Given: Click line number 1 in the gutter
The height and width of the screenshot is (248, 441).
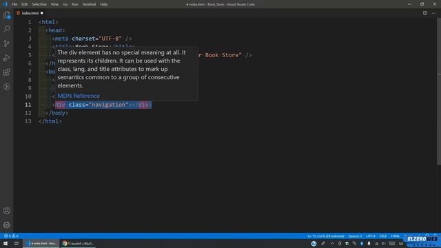Looking at the screenshot, I should 30,22.
